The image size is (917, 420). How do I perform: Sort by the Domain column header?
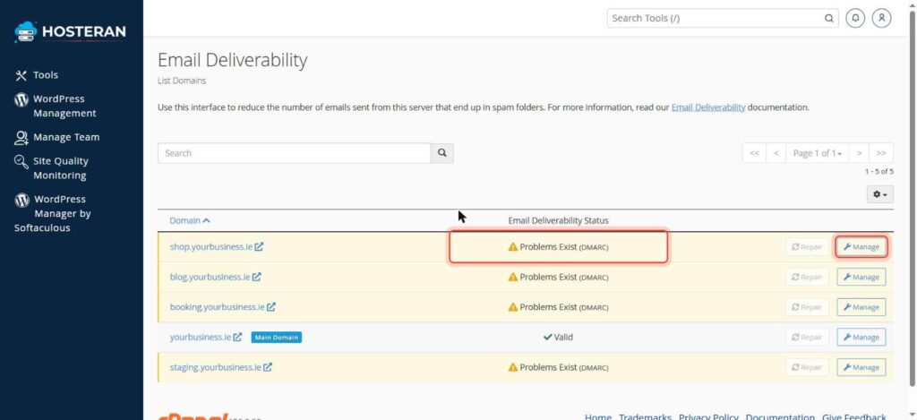point(190,220)
